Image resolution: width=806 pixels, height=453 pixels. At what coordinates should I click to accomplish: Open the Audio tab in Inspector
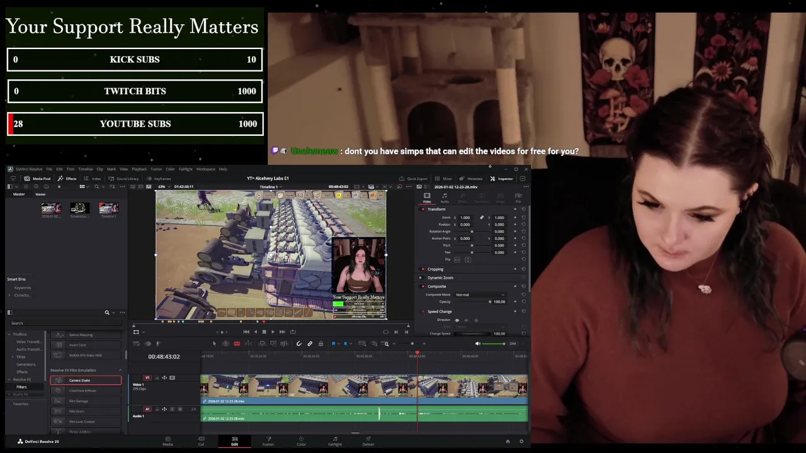pos(445,198)
